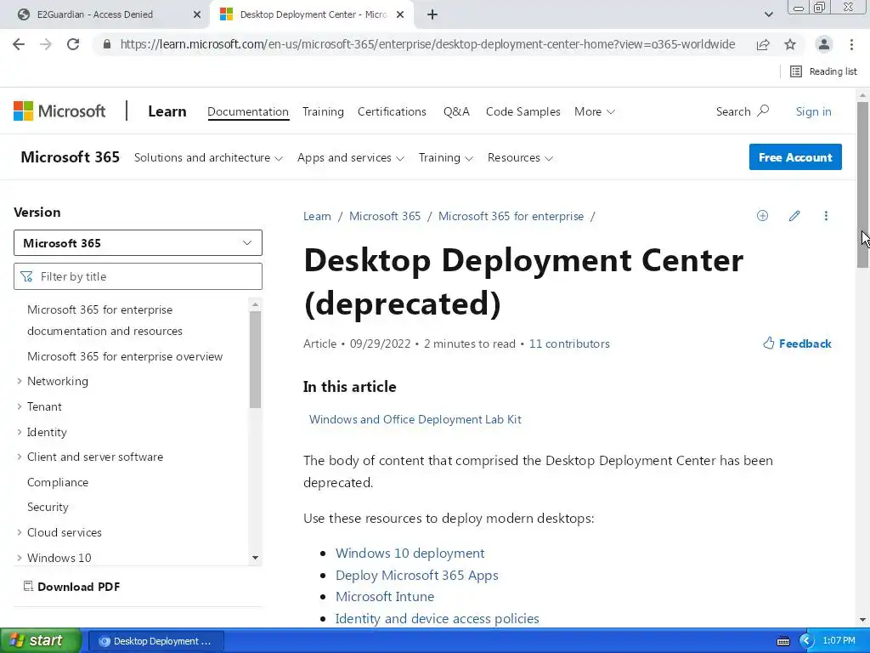
Task: Open Certifications navigation item
Action: pos(392,111)
